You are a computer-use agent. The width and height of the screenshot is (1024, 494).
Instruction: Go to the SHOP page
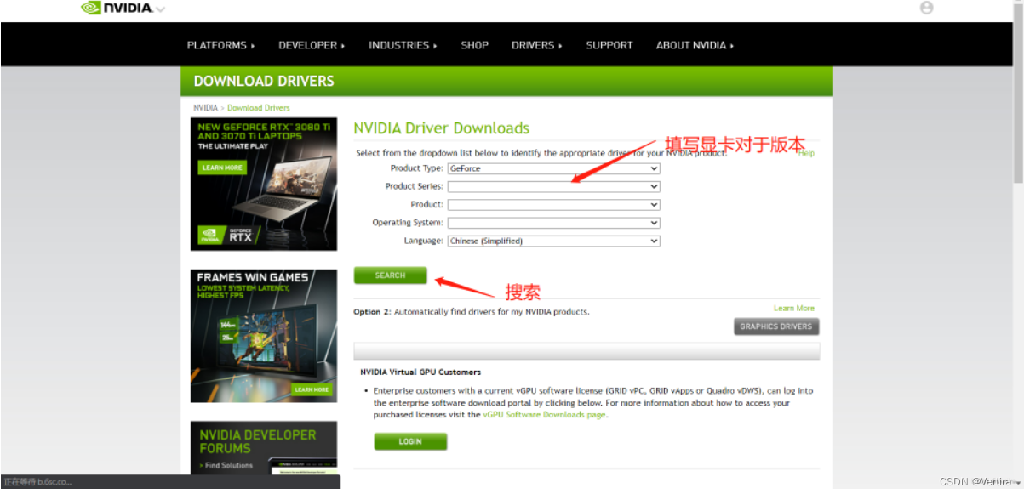(x=475, y=45)
